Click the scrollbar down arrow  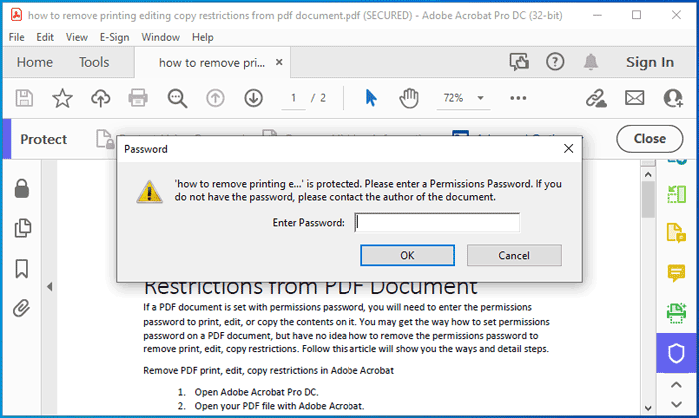click(648, 408)
